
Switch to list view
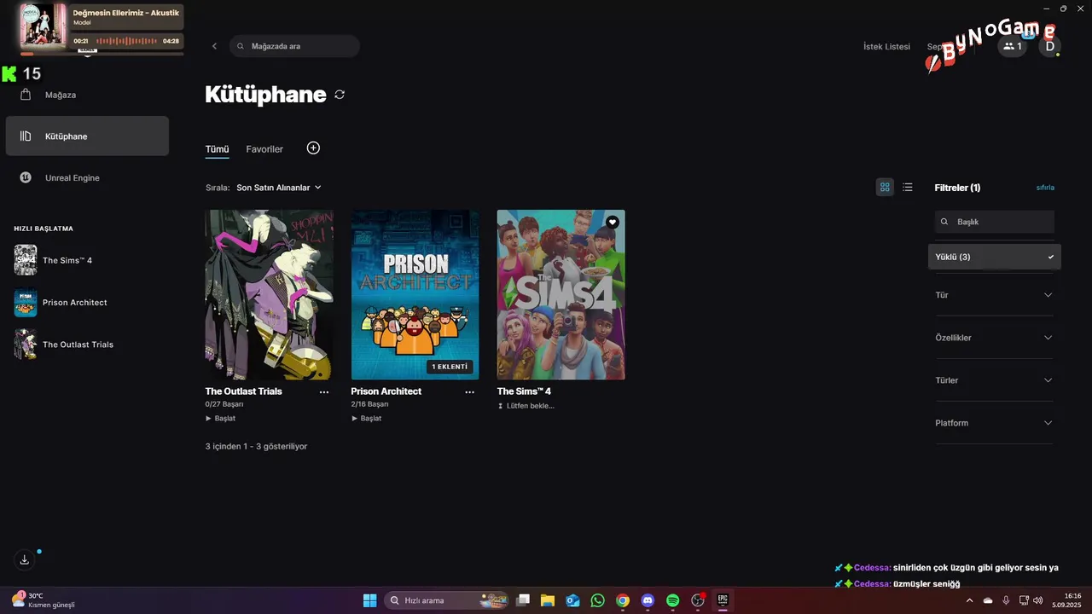[908, 188]
